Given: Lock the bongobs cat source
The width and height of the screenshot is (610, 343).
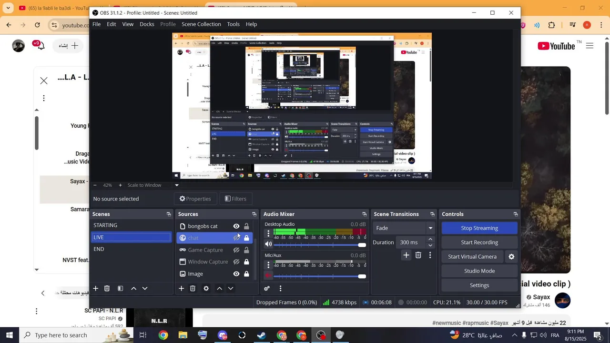Looking at the screenshot, I should click(246, 226).
